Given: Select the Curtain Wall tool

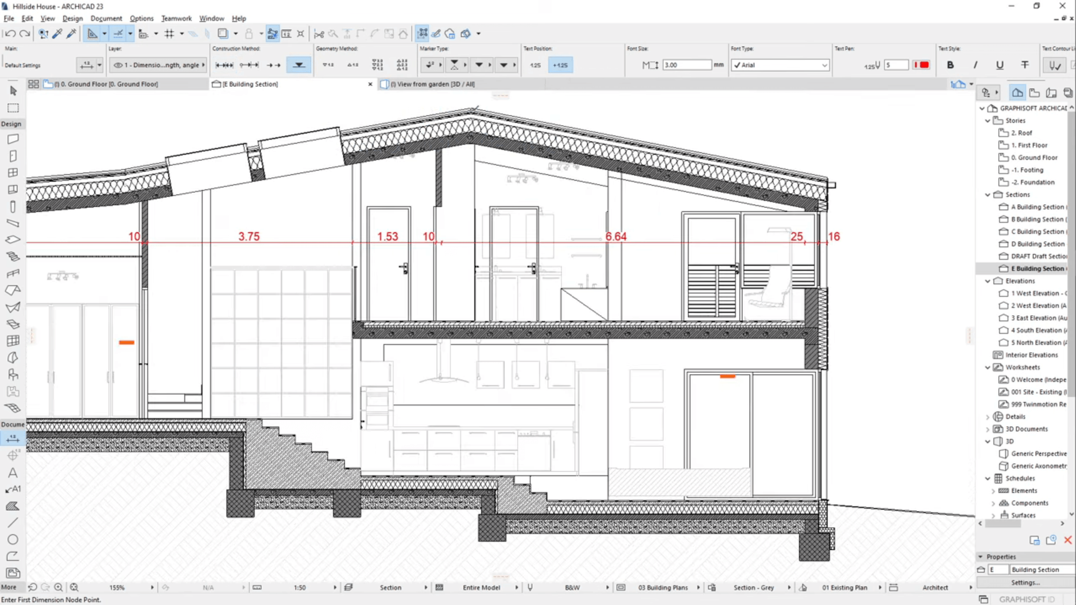Looking at the screenshot, I should (13, 341).
